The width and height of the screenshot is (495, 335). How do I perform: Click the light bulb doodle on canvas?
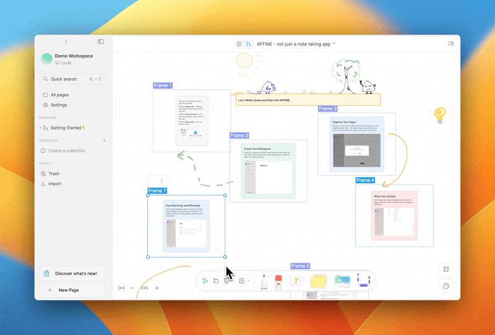[x=440, y=114]
